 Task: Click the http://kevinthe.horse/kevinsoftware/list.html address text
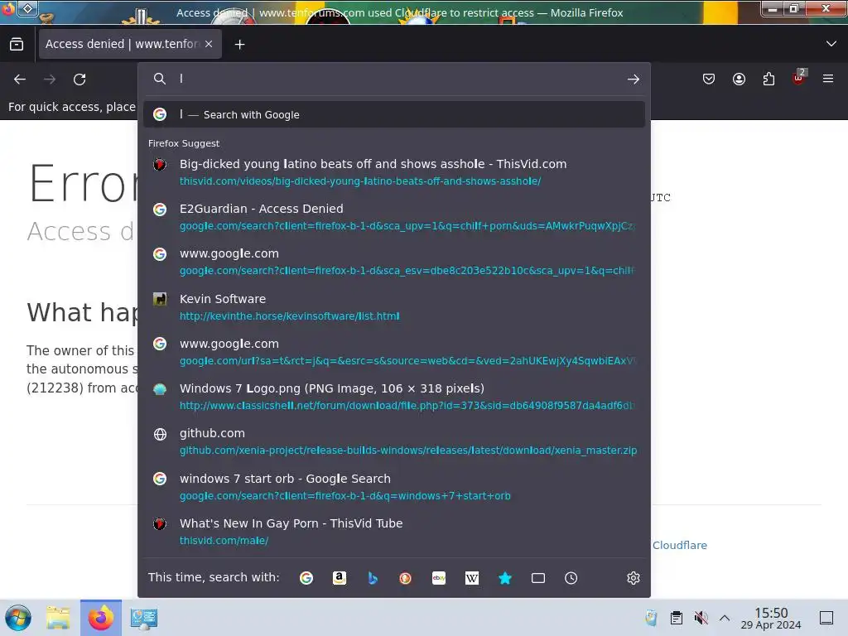click(x=289, y=316)
